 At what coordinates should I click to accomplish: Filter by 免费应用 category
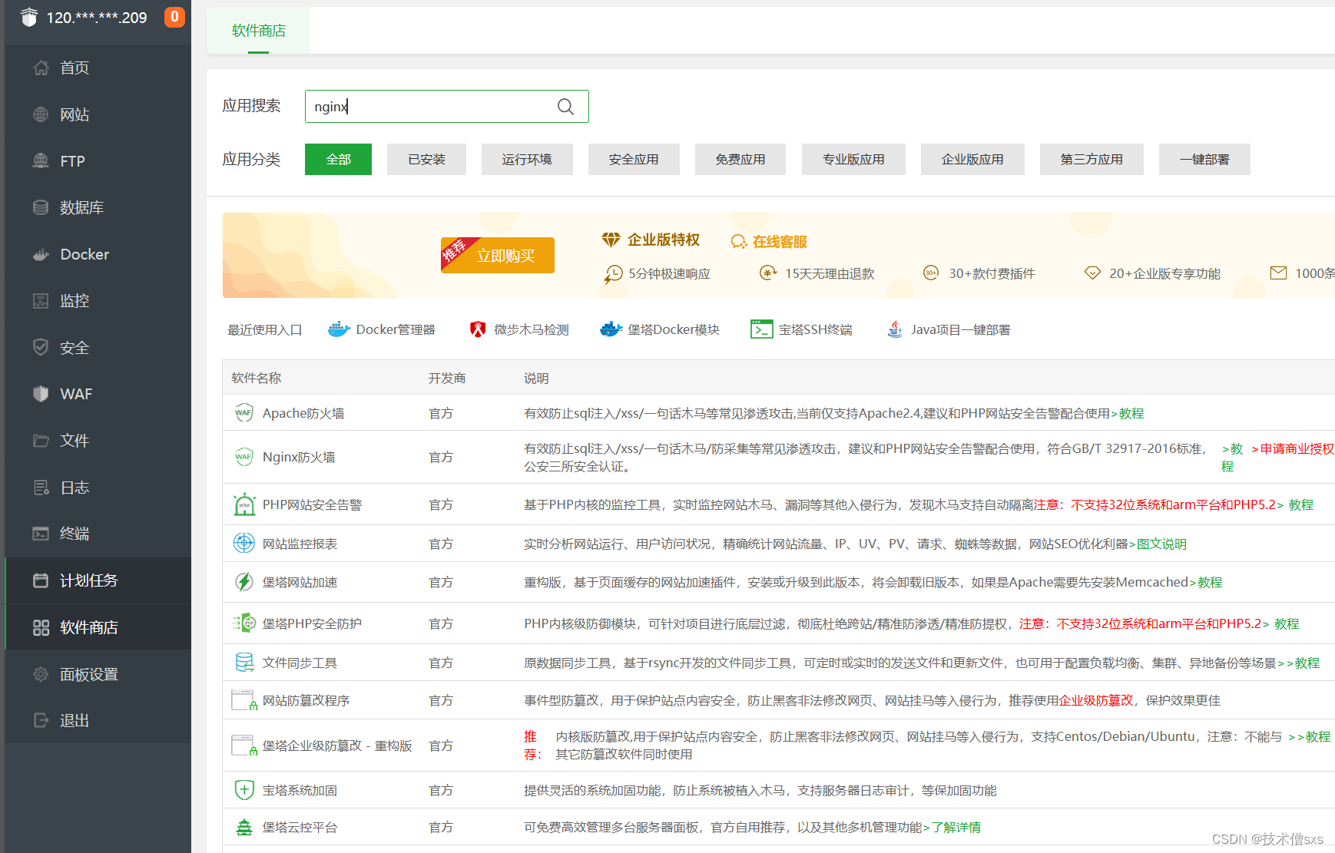(x=740, y=159)
